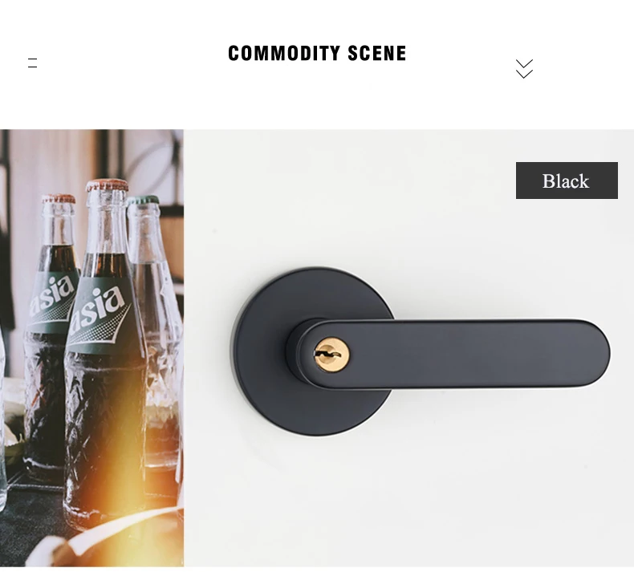Viewport: 634px width, 572px height.
Task: Open the soda bottles photo
Action: [91, 347]
